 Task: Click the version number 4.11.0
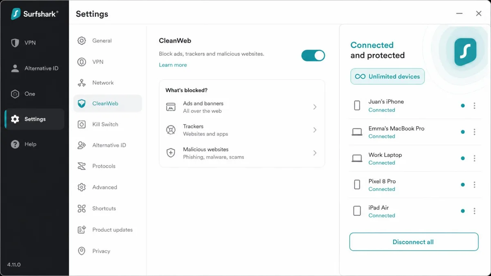tap(14, 265)
